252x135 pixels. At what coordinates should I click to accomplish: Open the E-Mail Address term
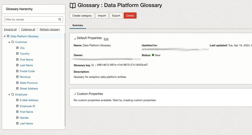pyautogui.click(x=29, y=100)
